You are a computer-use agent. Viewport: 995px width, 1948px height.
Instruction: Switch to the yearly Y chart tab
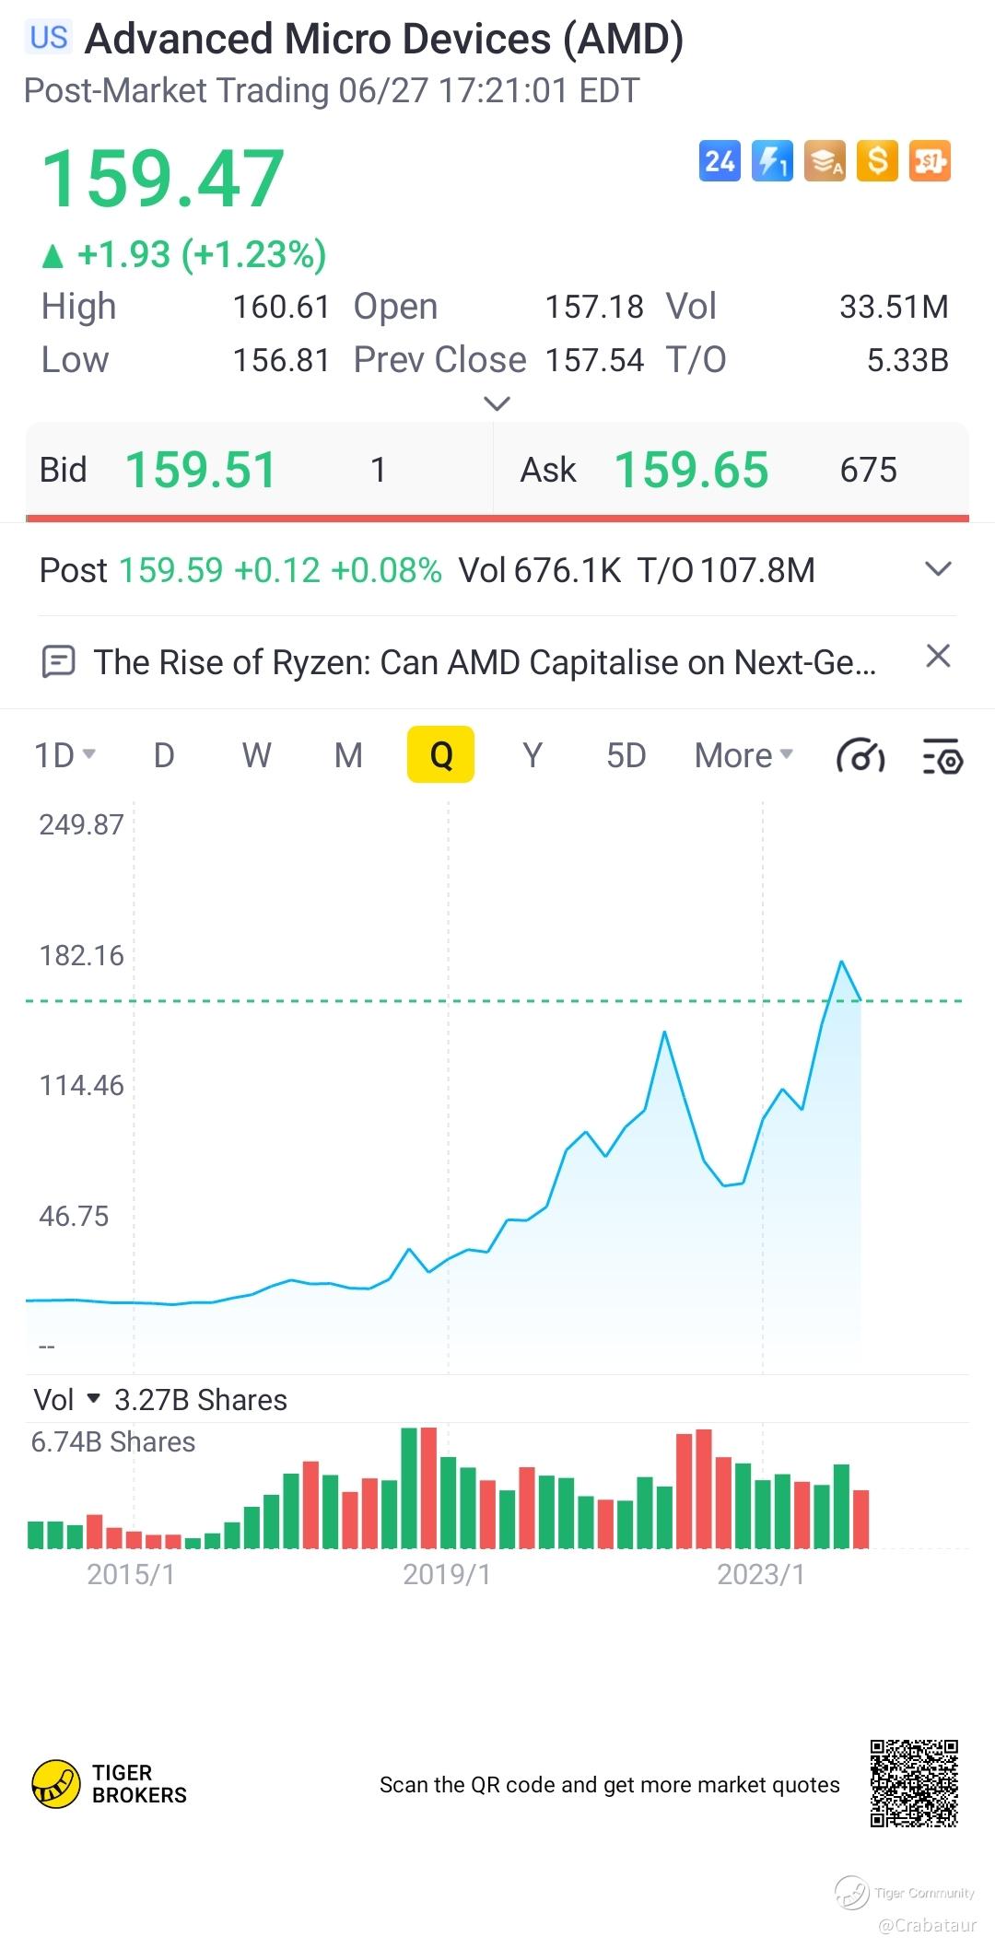click(533, 755)
